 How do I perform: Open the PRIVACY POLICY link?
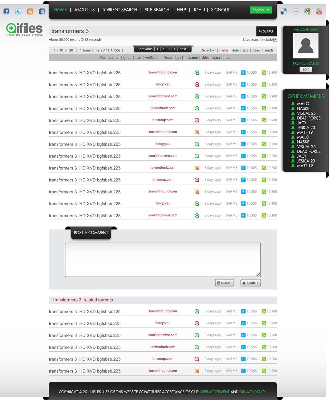pos(253,392)
